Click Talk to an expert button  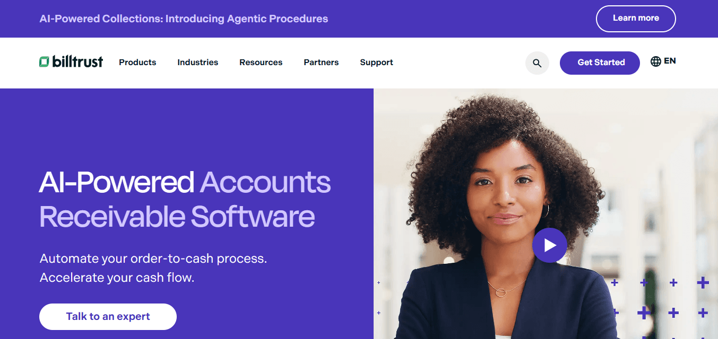point(108,317)
